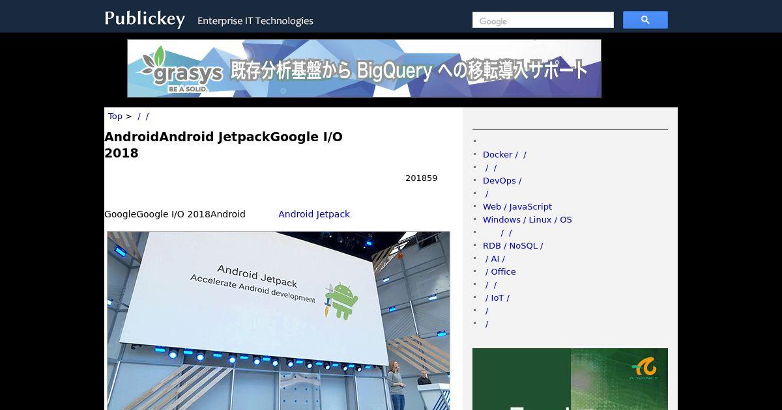Click the Enterprise IT Technologies tagline
This screenshot has width=782, height=410.
click(255, 21)
